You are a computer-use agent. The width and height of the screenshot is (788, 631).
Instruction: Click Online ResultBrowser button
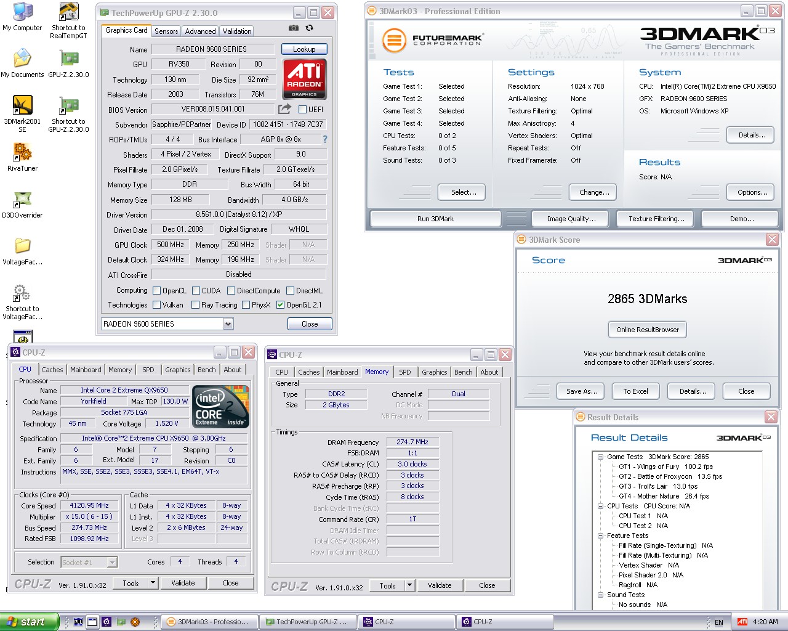pyautogui.click(x=648, y=330)
